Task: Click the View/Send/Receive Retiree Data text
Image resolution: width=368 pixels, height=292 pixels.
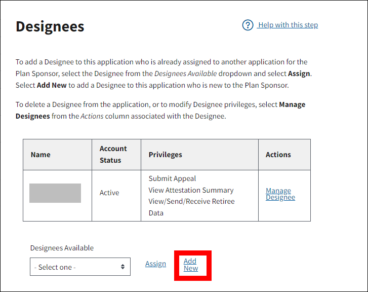Action: (191, 202)
